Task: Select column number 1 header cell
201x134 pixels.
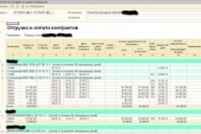Action: click(13, 55)
